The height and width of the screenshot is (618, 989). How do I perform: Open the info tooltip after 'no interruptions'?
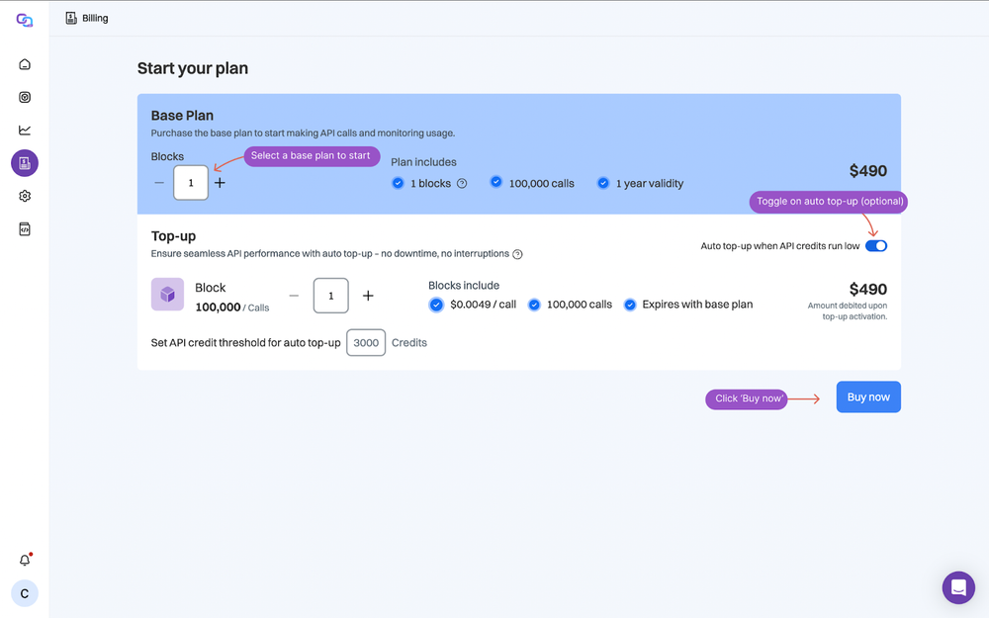click(x=517, y=254)
